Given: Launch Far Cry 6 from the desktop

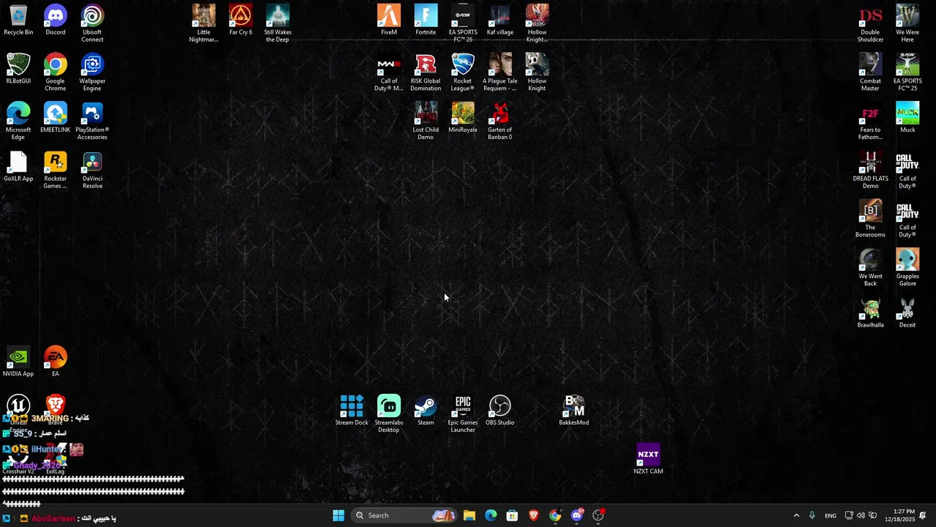Looking at the screenshot, I should point(241,20).
